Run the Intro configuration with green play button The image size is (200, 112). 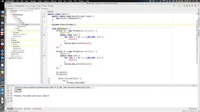[184, 6]
